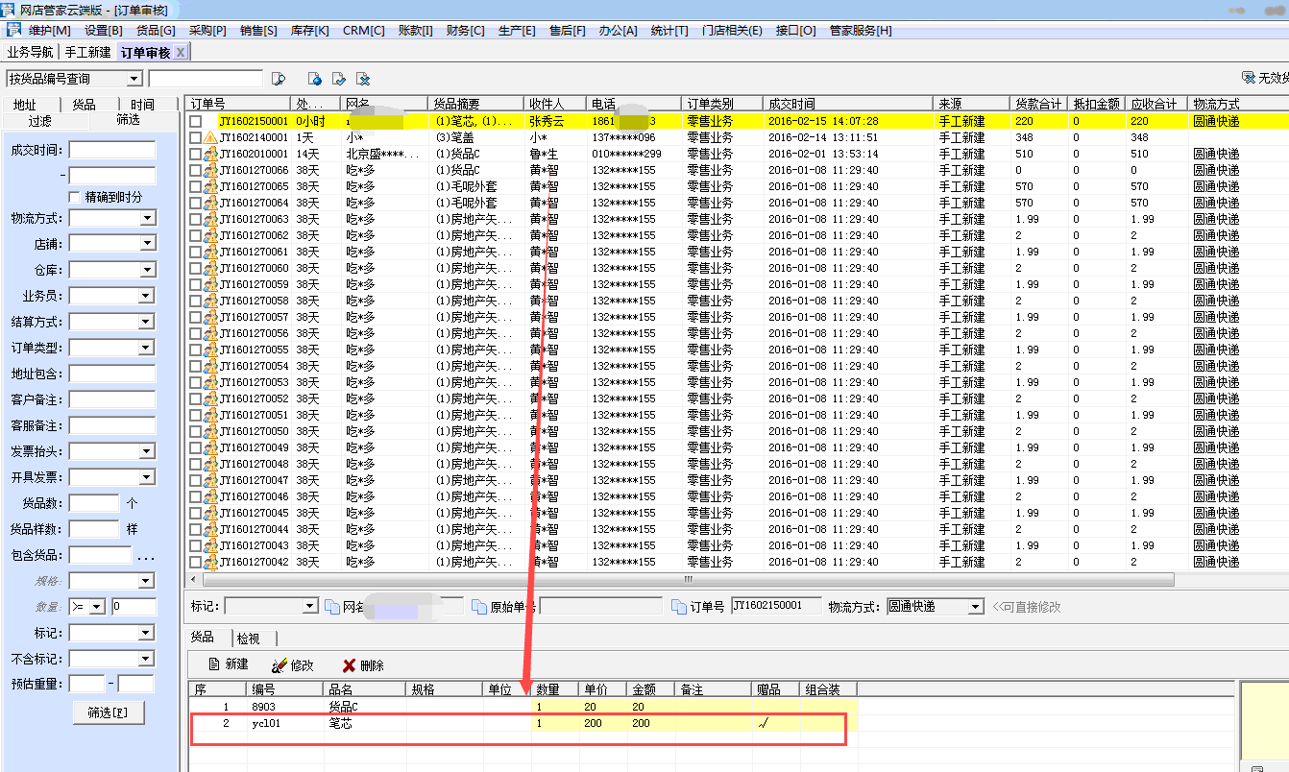Switch to 手工新建 tab
This screenshot has width=1289, height=772.
(x=88, y=52)
